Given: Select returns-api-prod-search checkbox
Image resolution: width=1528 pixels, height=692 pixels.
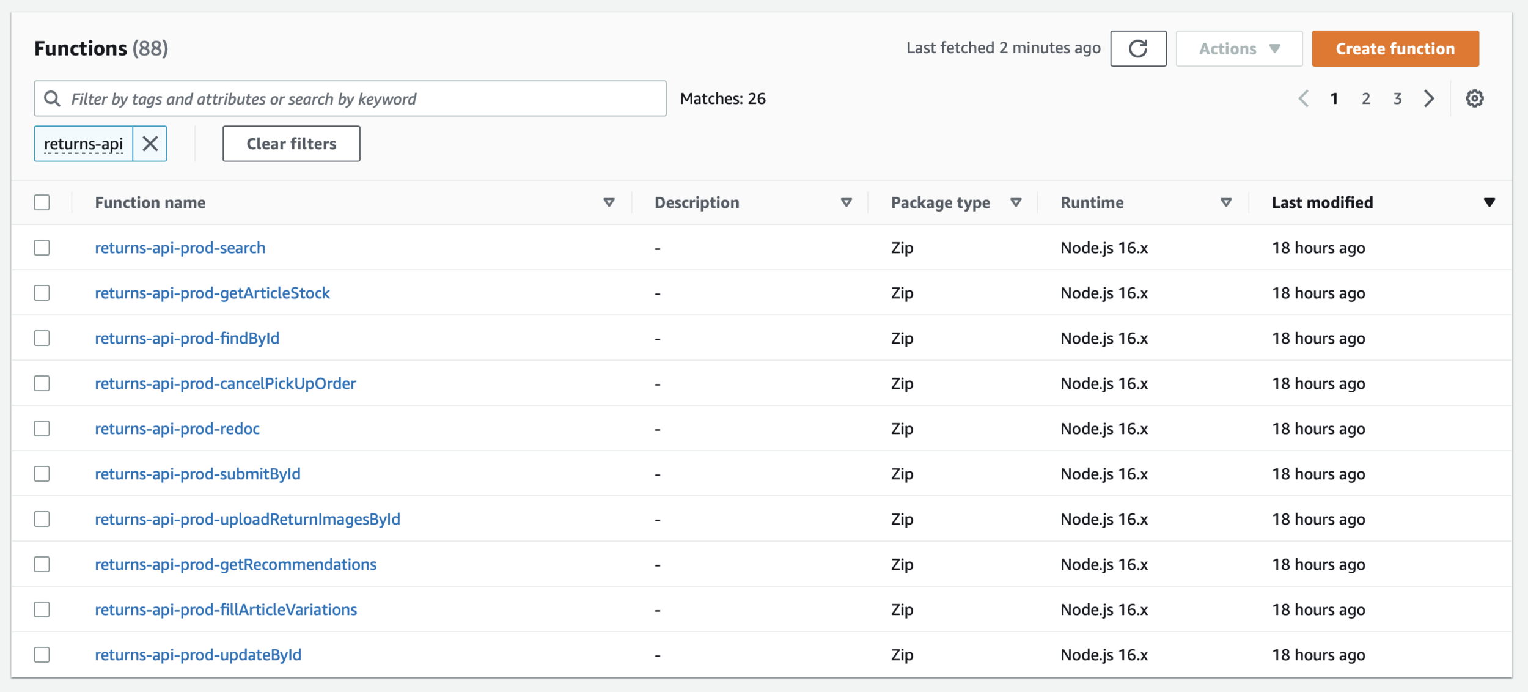Looking at the screenshot, I should coord(42,248).
